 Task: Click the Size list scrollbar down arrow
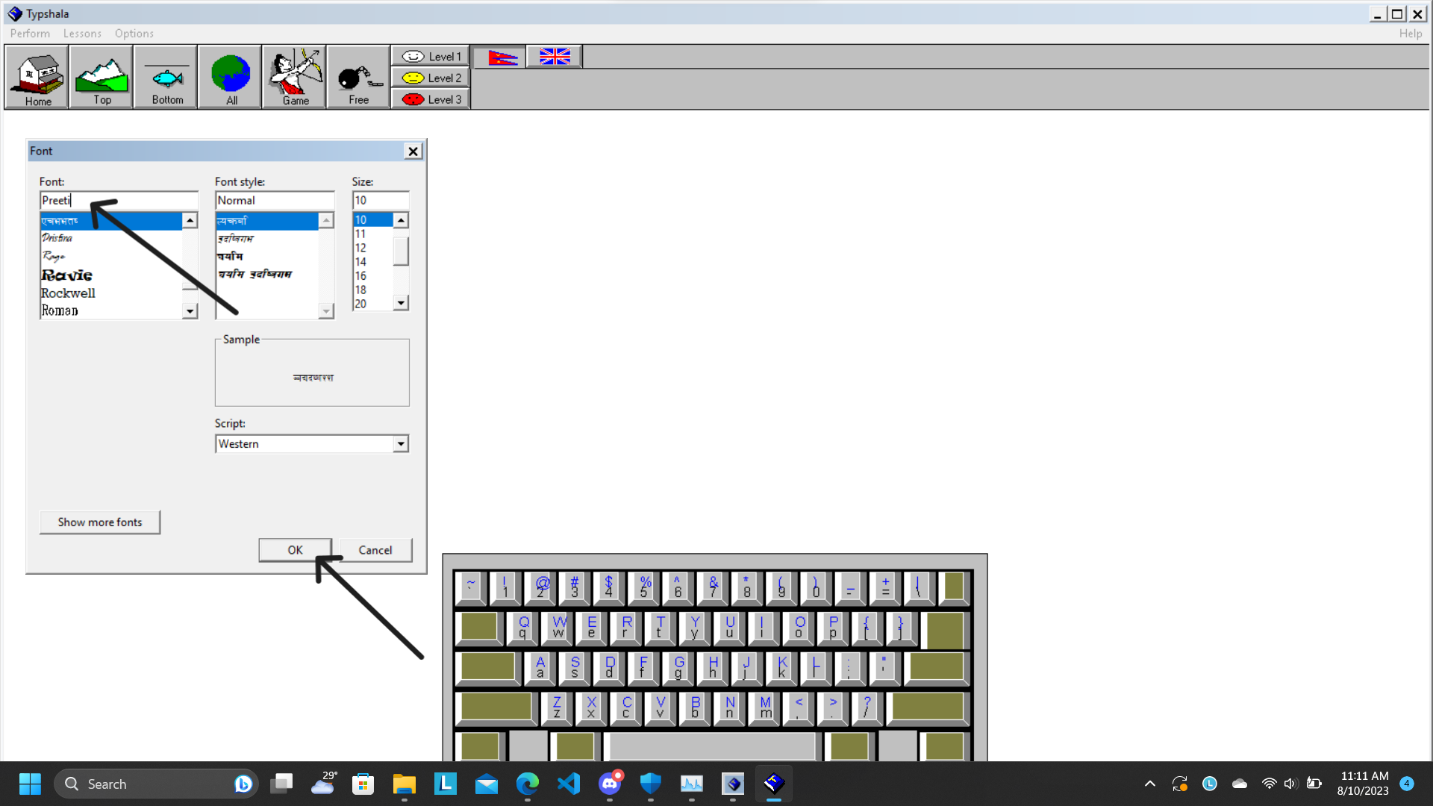[401, 303]
